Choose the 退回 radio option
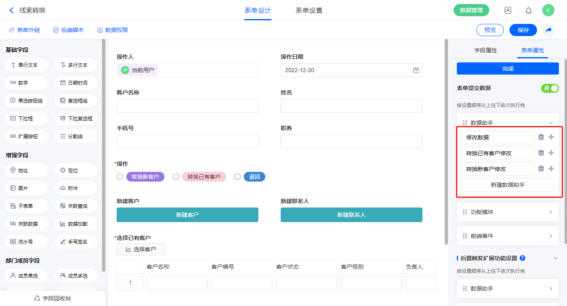This screenshot has width=567, height=306. coord(238,177)
